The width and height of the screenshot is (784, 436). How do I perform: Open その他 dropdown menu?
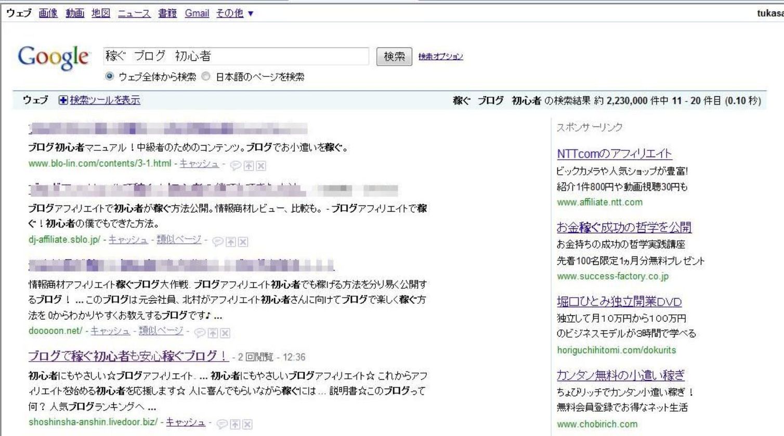coord(234,14)
